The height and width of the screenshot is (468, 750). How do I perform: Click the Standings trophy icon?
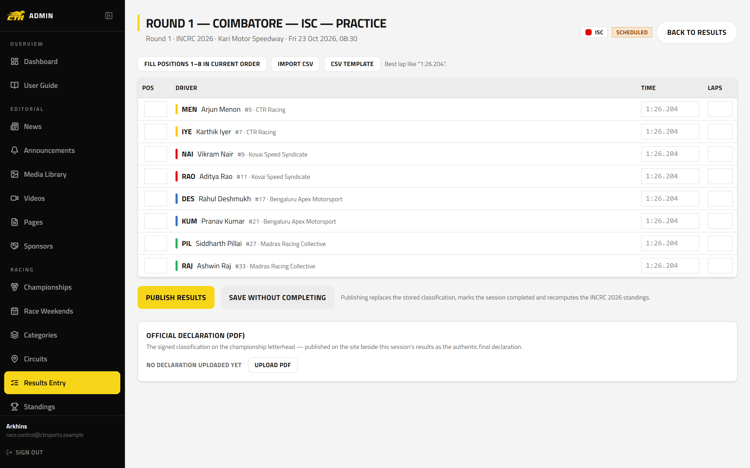(x=15, y=406)
